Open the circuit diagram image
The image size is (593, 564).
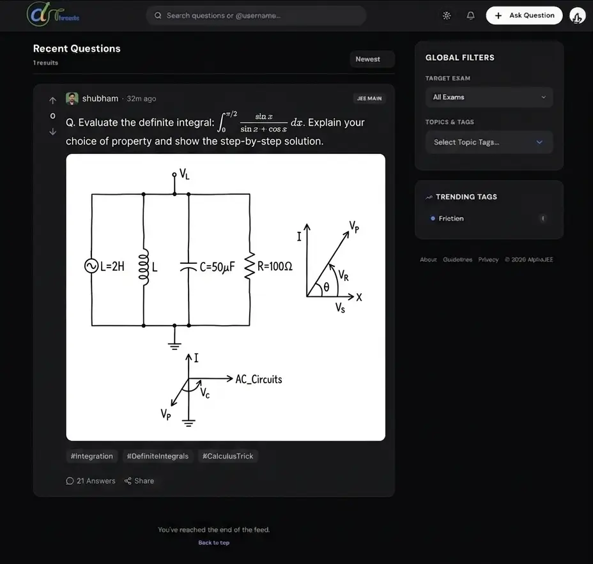(226, 297)
